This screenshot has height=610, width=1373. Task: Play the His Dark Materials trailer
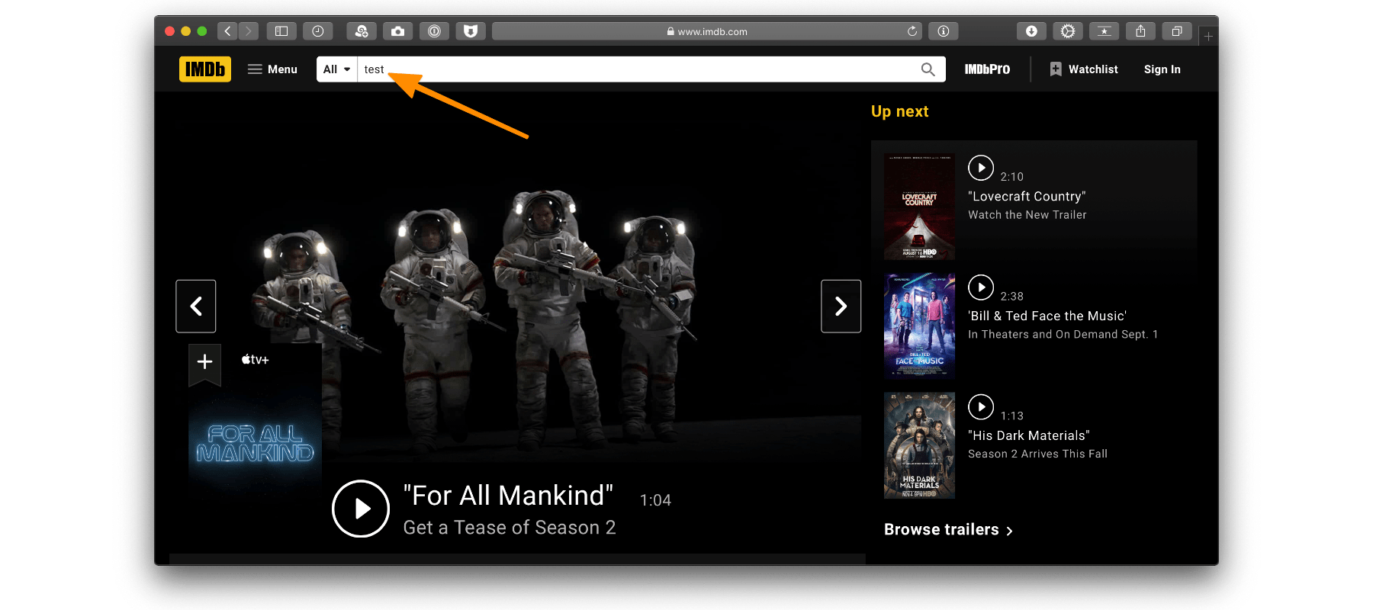981,406
